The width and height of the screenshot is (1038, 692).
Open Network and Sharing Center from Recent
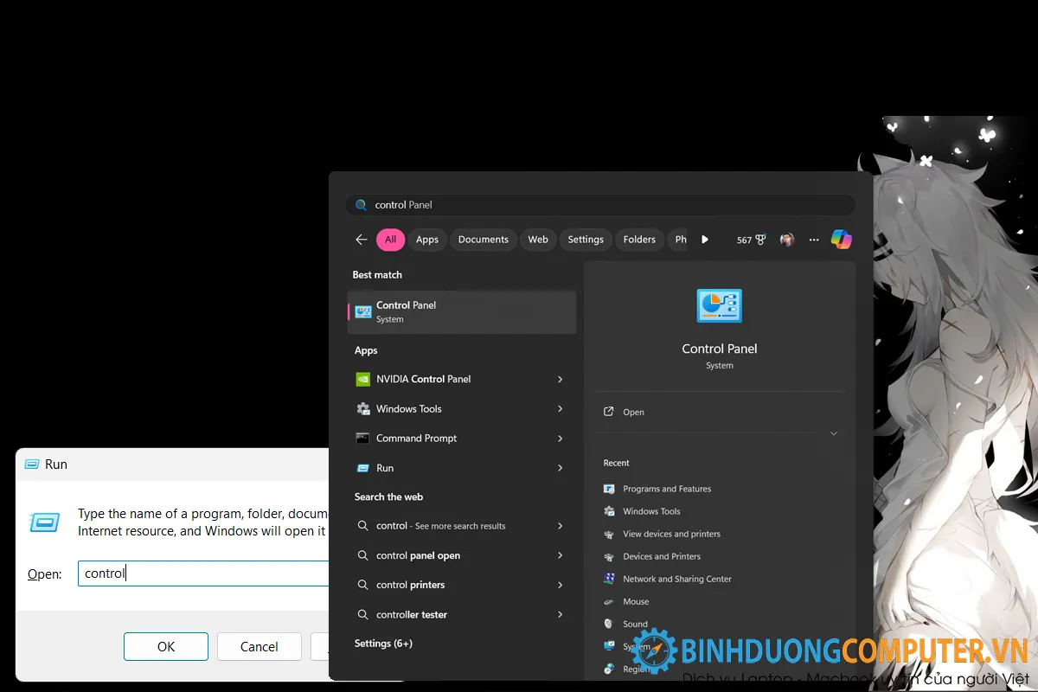point(677,578)
